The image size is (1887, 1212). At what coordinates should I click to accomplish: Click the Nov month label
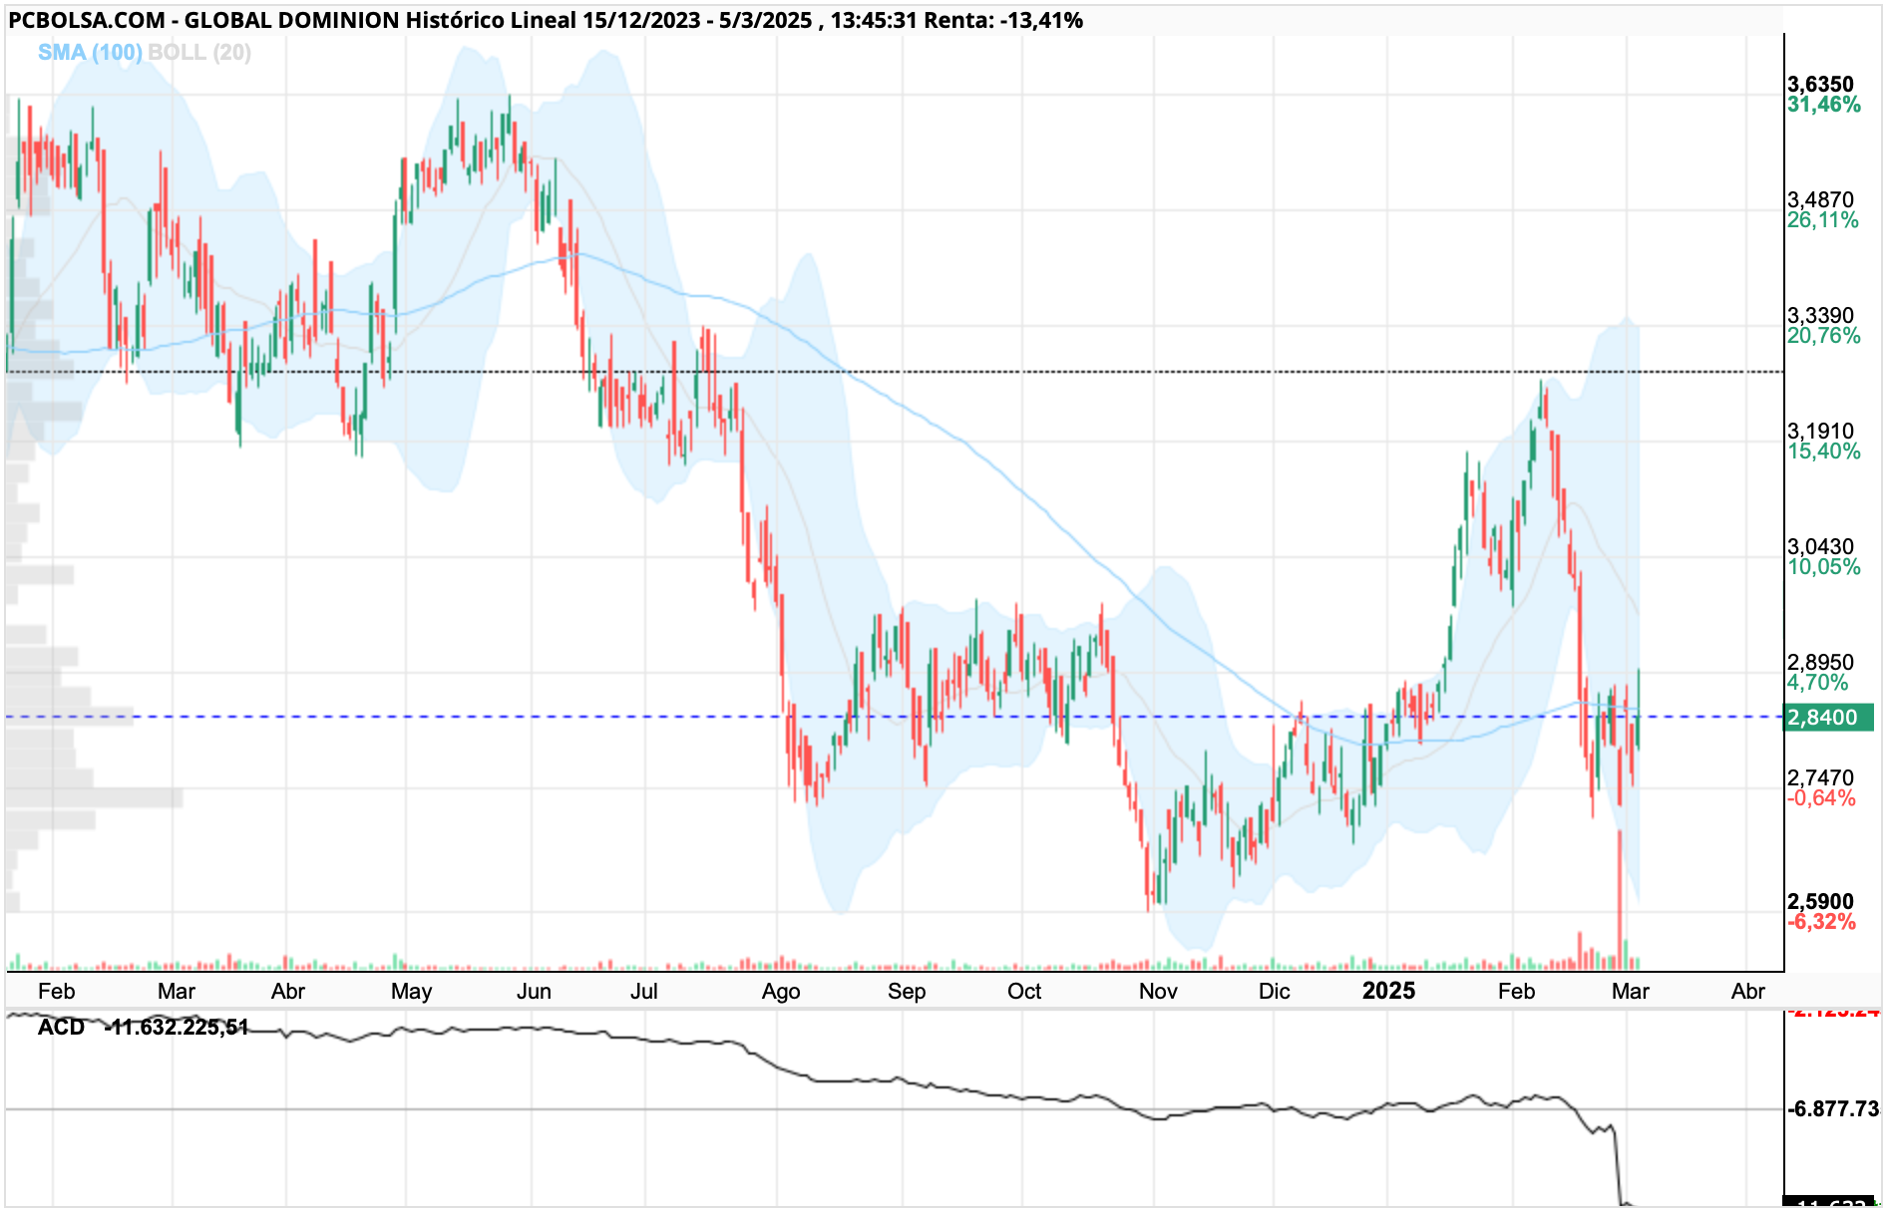pos(1158,991)
